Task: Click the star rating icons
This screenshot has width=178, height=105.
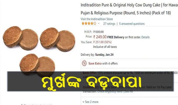Action: [x=89, y=24]
